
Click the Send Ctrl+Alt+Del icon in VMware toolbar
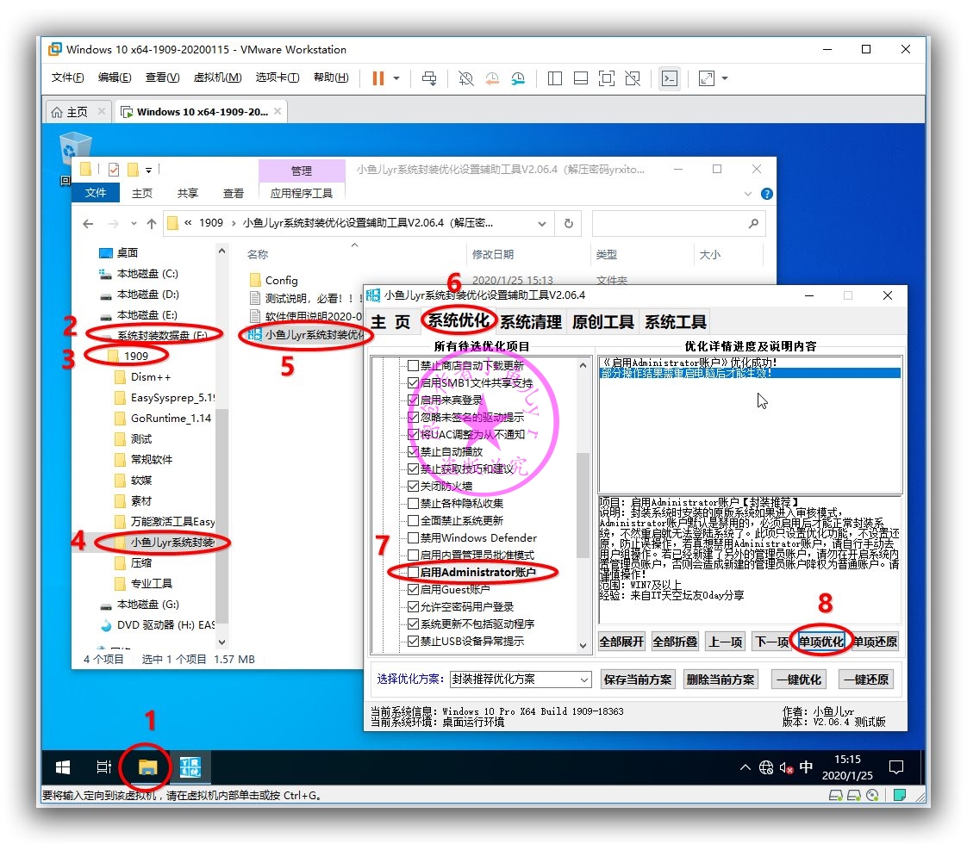pyautogui.click(x=428, y=78)
